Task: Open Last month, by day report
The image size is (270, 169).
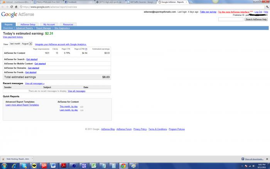Action: pos(69,110)
